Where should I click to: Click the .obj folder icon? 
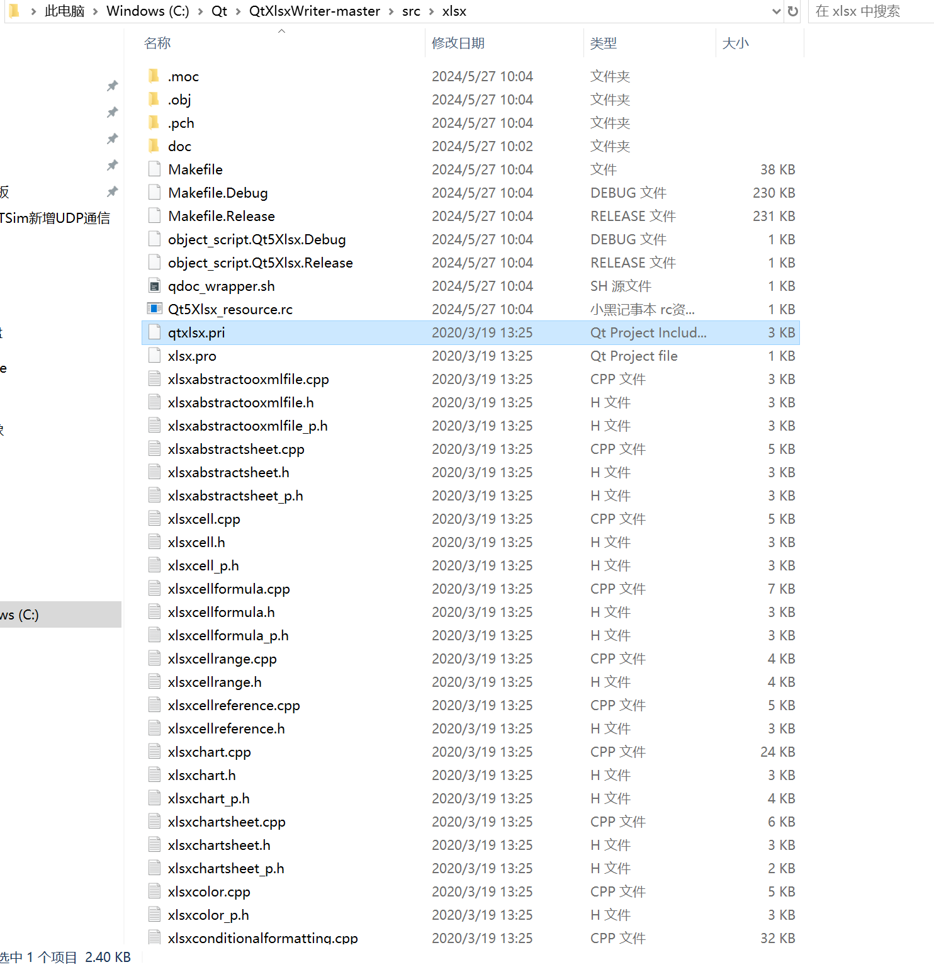[154, 99]
